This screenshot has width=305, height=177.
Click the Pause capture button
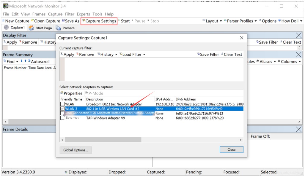[139, 21]
